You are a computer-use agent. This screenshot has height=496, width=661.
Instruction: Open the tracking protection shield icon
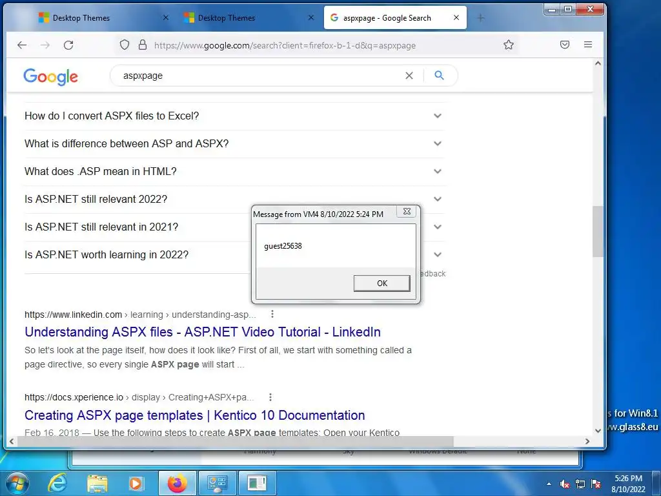point(125,45)
